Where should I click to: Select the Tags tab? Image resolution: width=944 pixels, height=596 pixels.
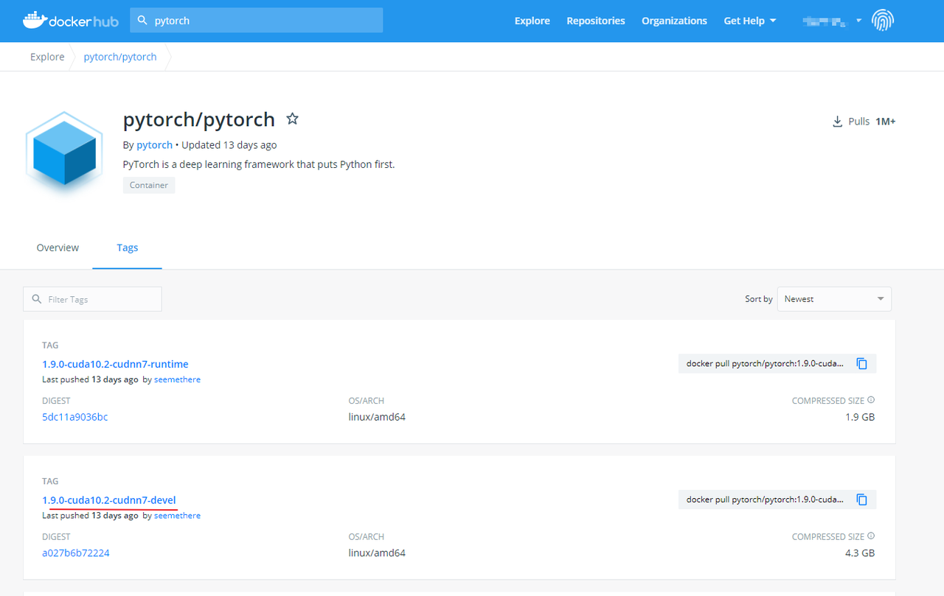click(x=128, y=248)
